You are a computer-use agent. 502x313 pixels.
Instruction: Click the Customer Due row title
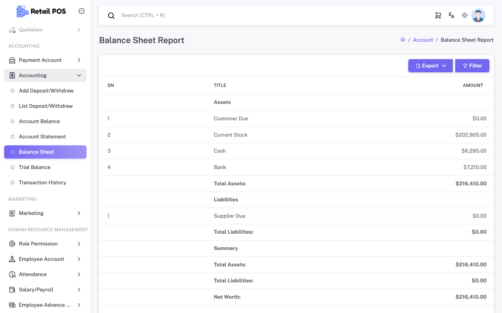[x=231, y=119]
